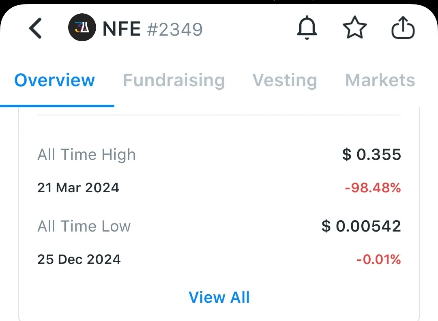Image resolution: width=438 pixels, height=321 pixels.
Task: Go to the Markets tab
Action: click(x=380, y=80)
